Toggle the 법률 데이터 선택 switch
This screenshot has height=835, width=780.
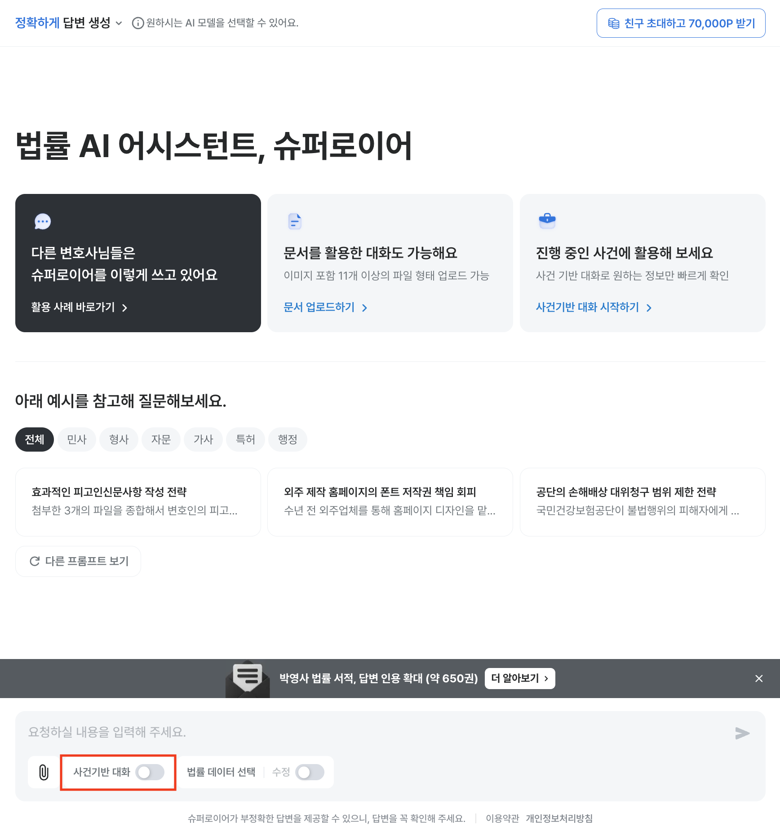(x=310, y=772)
